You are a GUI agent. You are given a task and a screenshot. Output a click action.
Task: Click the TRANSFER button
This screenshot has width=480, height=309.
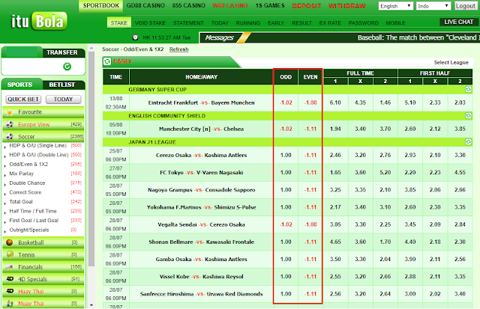[62, 52]
